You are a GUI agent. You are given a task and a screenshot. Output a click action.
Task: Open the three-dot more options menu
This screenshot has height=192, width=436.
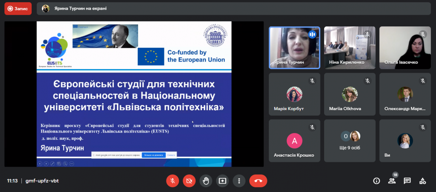[x=239, y=181]
